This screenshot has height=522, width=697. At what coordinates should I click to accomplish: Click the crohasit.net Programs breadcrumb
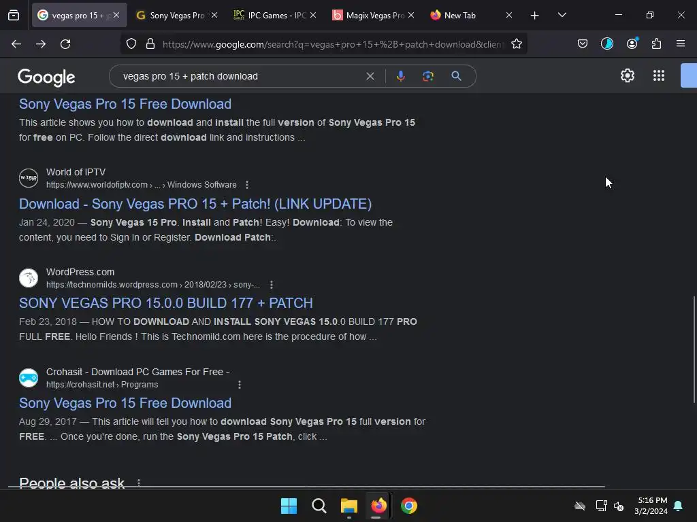tap(102, 385)
